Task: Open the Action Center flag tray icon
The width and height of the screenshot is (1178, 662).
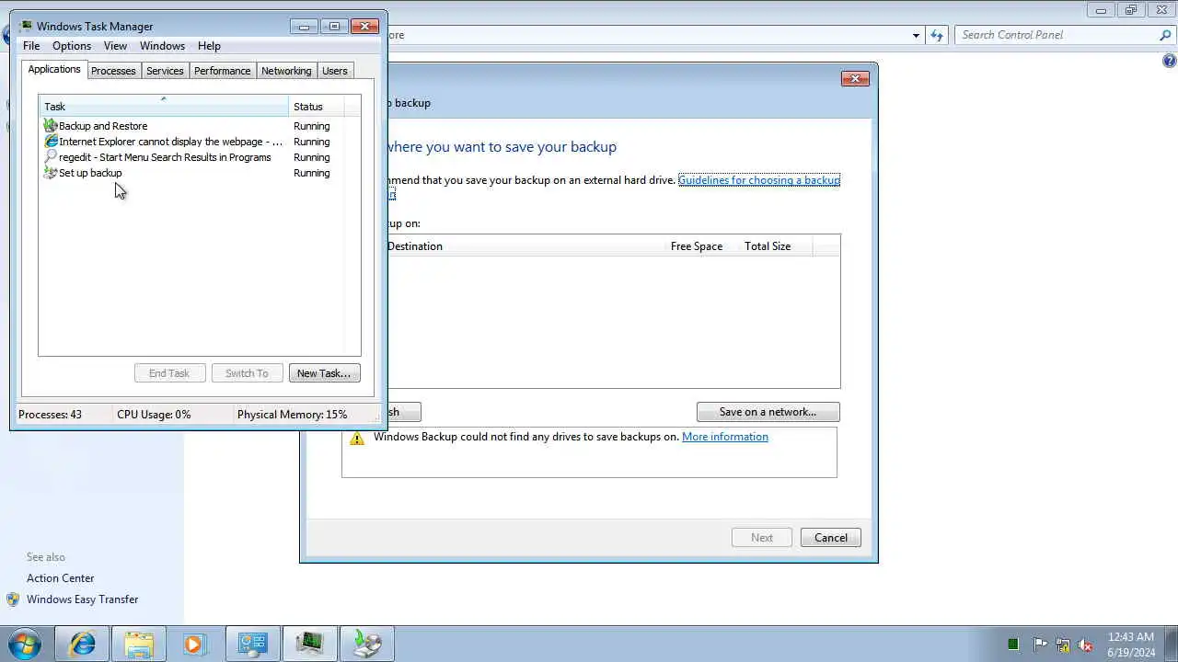Action: (x=1040, y=645)
